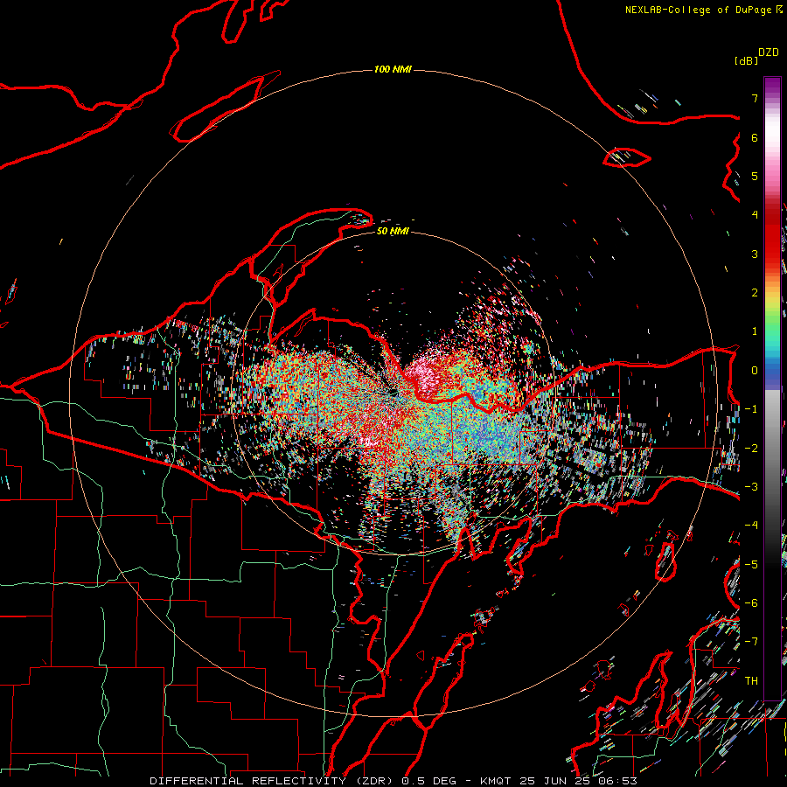Click the -7 dB value on the scale
Viewport: 787px width, 787px height.
751,642
